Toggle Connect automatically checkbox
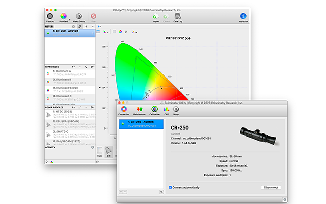 [170, 187]
